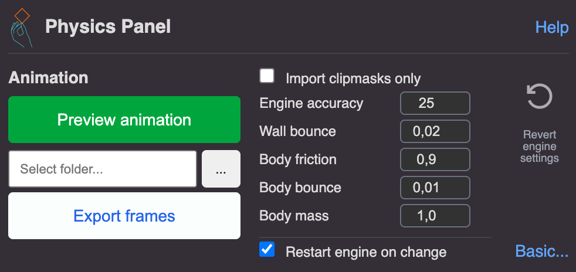Edit the Wall bounce value field
Viewport: 576px width, 272px height.
click(x=435, y=131)
